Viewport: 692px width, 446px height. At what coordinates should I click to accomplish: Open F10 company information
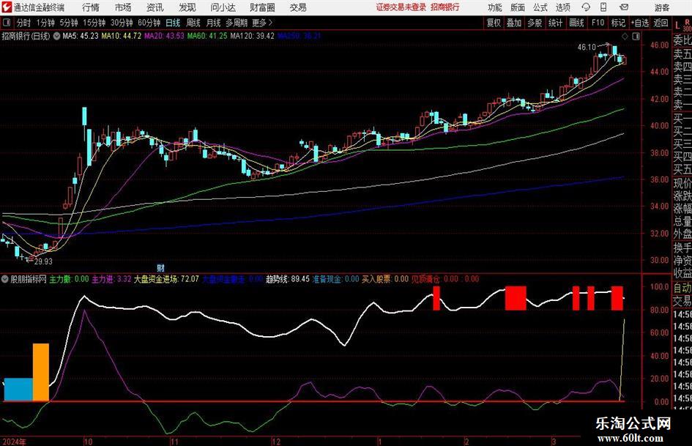coord(598,23)
